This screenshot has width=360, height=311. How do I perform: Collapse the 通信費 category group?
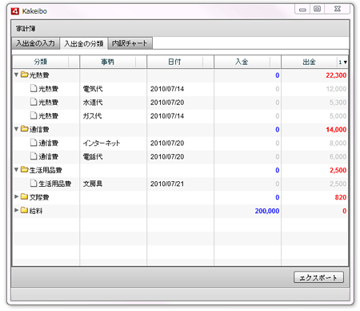(16, 129)
